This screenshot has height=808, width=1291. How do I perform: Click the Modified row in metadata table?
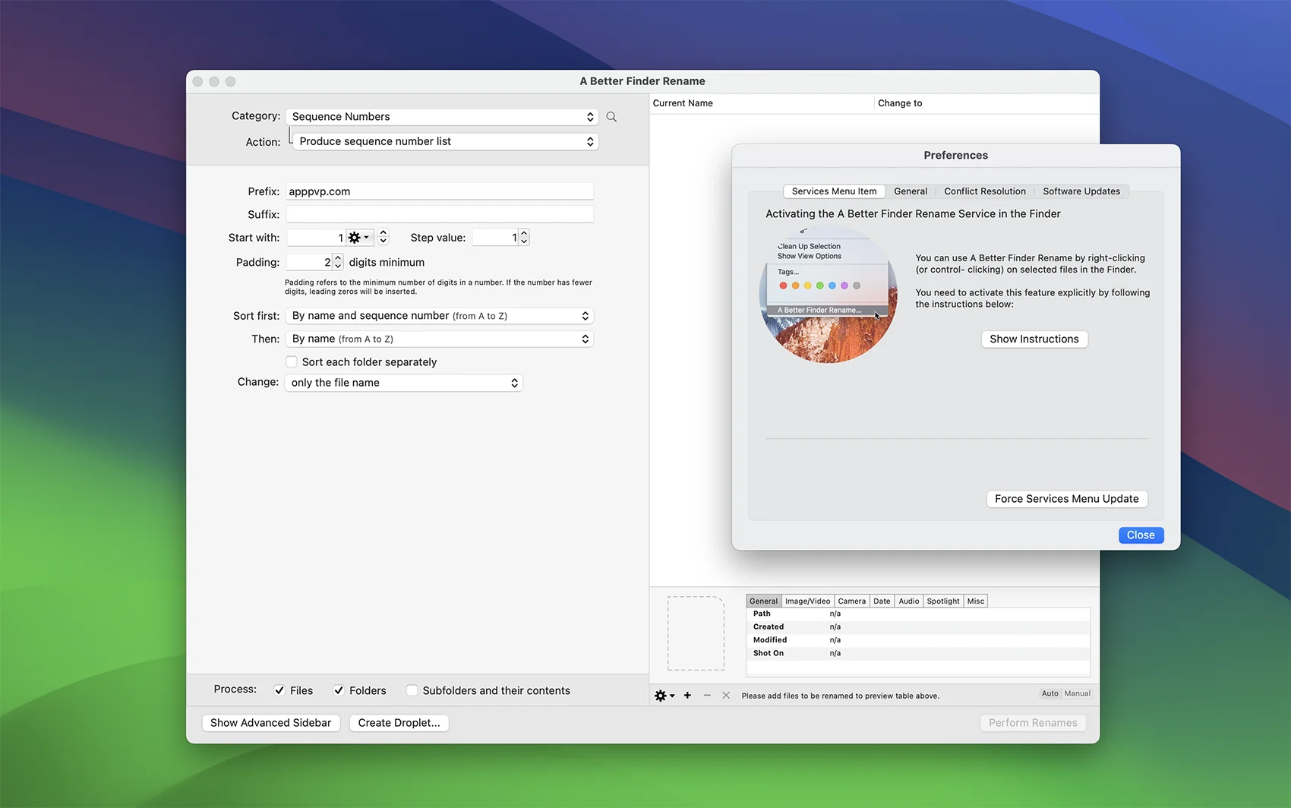coord(918,640)
